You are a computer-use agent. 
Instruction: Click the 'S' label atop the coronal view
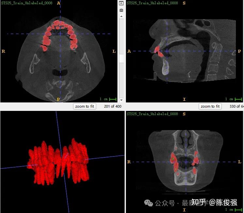184,114
